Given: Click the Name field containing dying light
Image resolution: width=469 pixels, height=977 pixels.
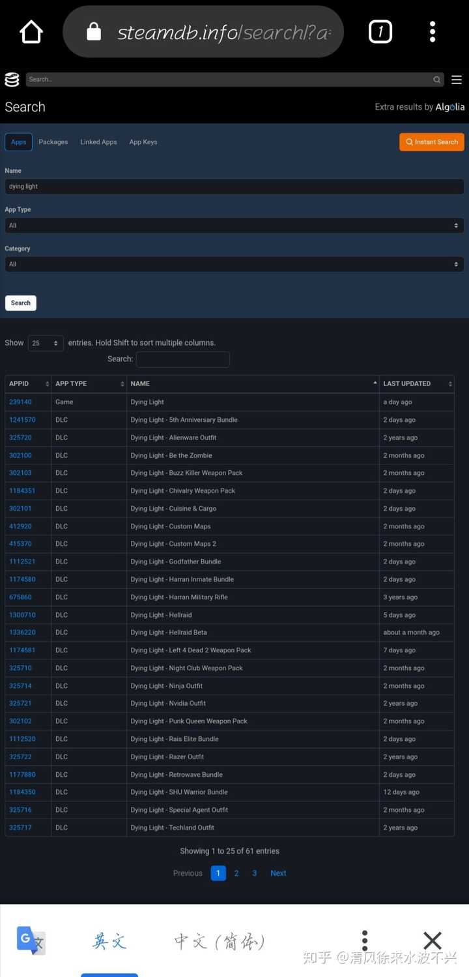Looking at the screenshot, I should [234, 187].
